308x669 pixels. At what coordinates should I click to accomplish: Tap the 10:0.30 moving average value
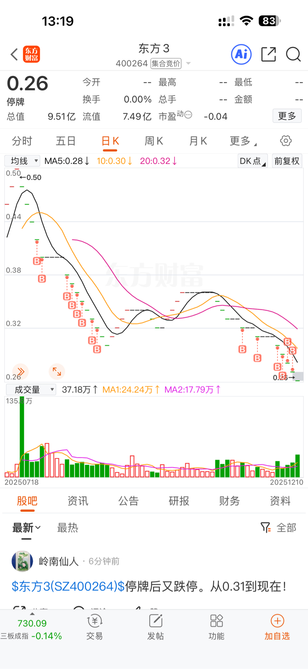coord(115,161)
